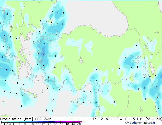Screen dimensions: 162x125
Task: Click the '25' legend tick label
Action: click(x=50, y=124)
